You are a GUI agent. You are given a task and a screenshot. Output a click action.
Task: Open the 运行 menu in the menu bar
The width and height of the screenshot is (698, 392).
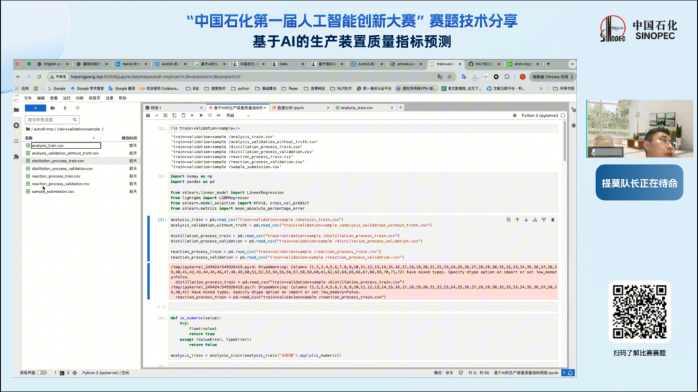click(67, 98)
